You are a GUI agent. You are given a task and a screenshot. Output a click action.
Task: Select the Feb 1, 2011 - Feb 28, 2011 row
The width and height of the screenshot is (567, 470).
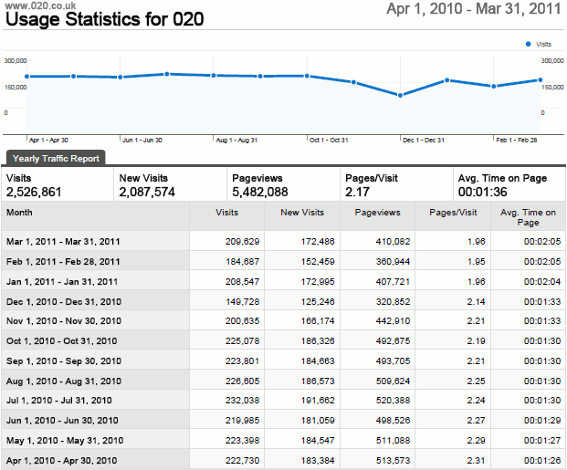283,261
